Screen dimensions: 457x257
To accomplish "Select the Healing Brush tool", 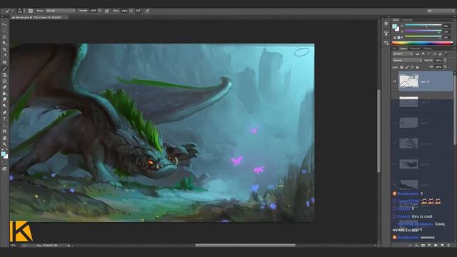I will pyautogui.click(x=4, y=62).
